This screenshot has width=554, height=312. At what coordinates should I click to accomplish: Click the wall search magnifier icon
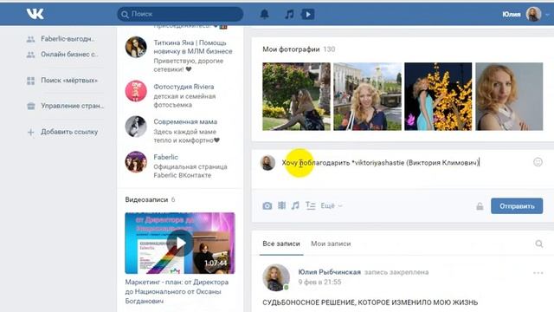538,244
